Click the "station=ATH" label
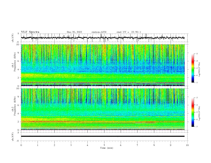The width and height of the screenshot is (211, 163). coord(99,32)
